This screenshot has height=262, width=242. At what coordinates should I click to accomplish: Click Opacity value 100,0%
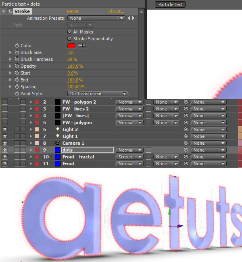[x=75, y=66]
